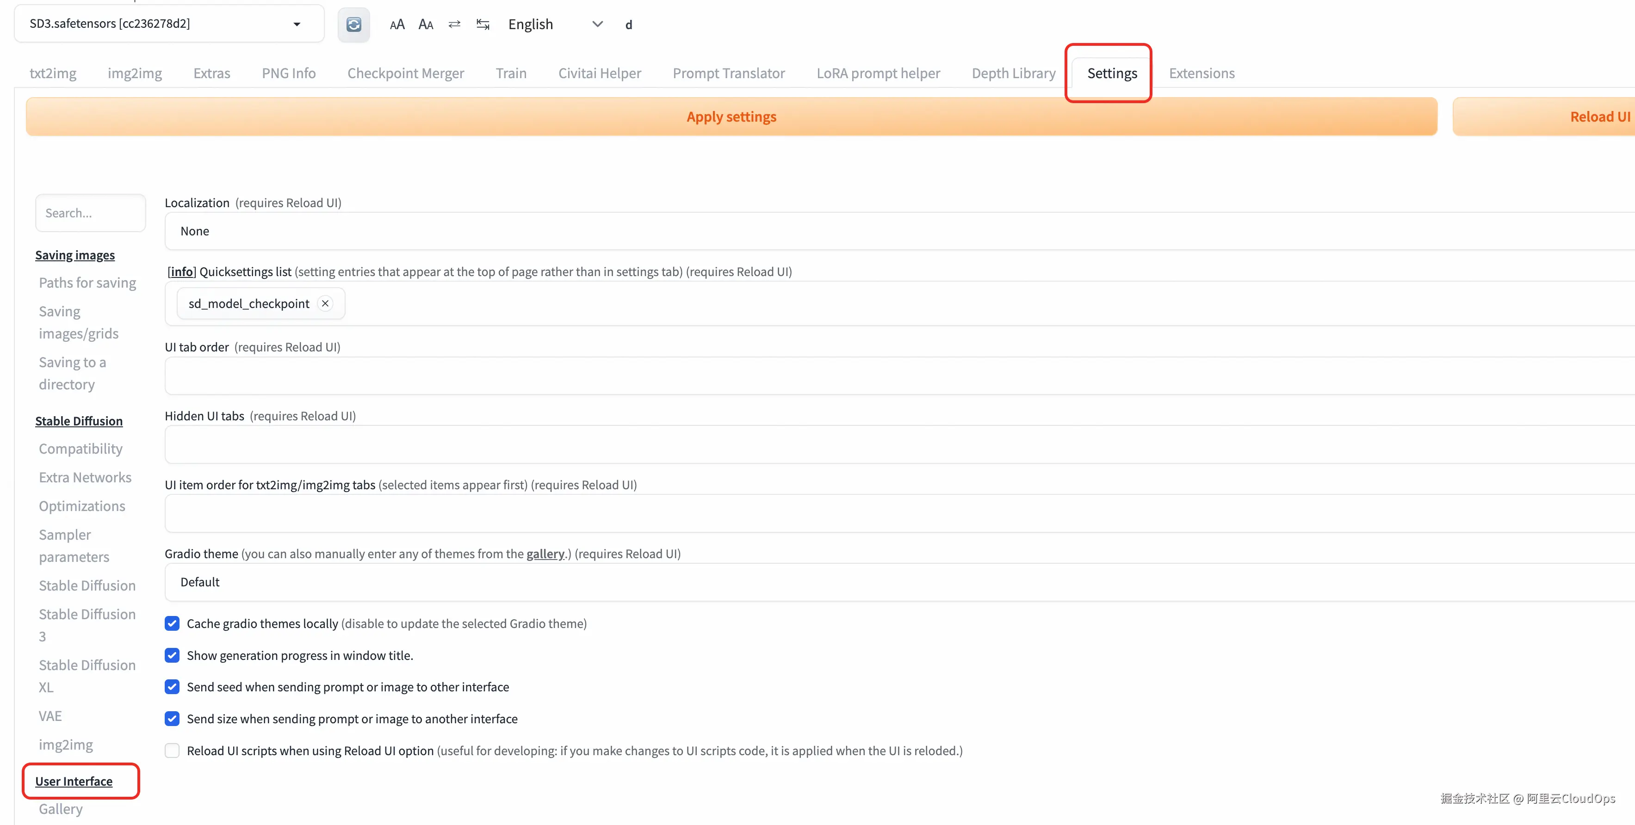The image size is (1635, 825).
Task: Click the large-to-small 'AA' font icon
Action: pos(426,25)
